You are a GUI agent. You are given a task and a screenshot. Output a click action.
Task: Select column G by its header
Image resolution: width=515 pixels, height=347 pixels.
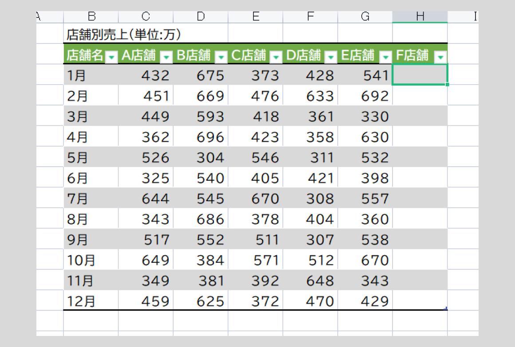click(365, 16)
